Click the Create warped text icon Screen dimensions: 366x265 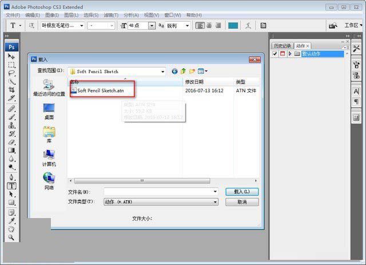[x=248, y=25]
